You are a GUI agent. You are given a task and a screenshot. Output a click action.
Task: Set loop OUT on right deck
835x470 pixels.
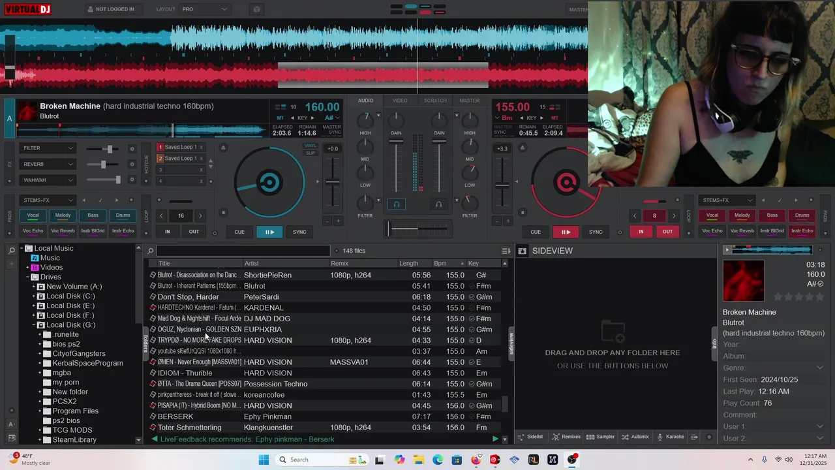(x=667, y=232)
